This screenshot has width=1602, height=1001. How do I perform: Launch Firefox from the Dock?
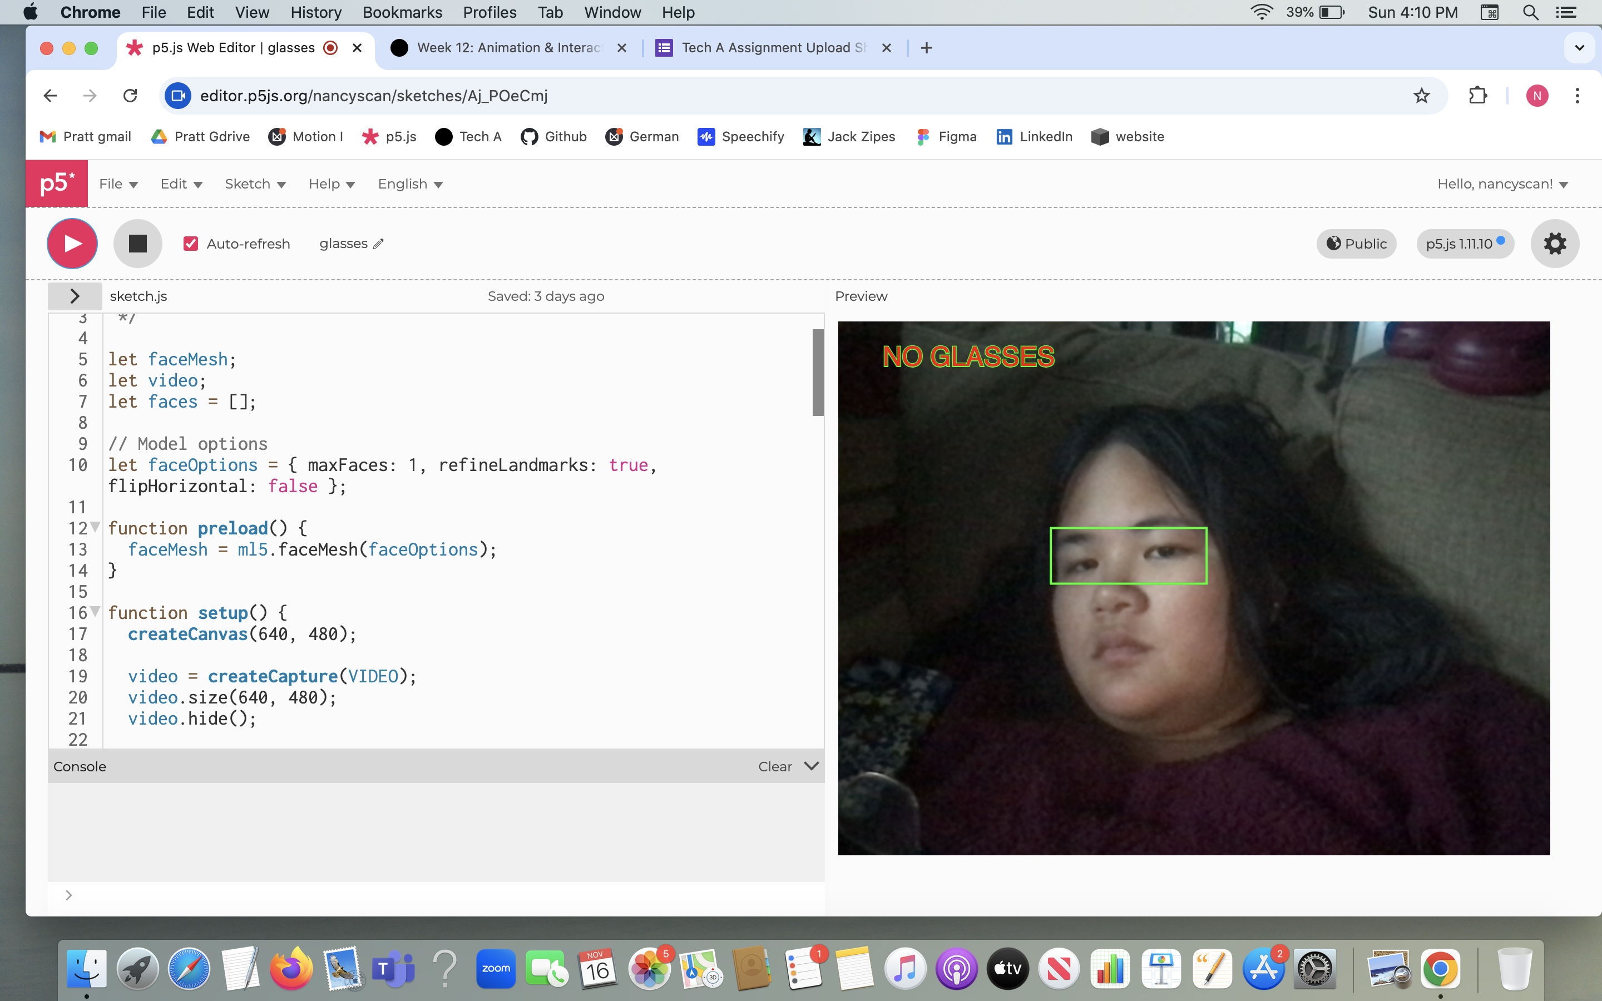[291, 967]
